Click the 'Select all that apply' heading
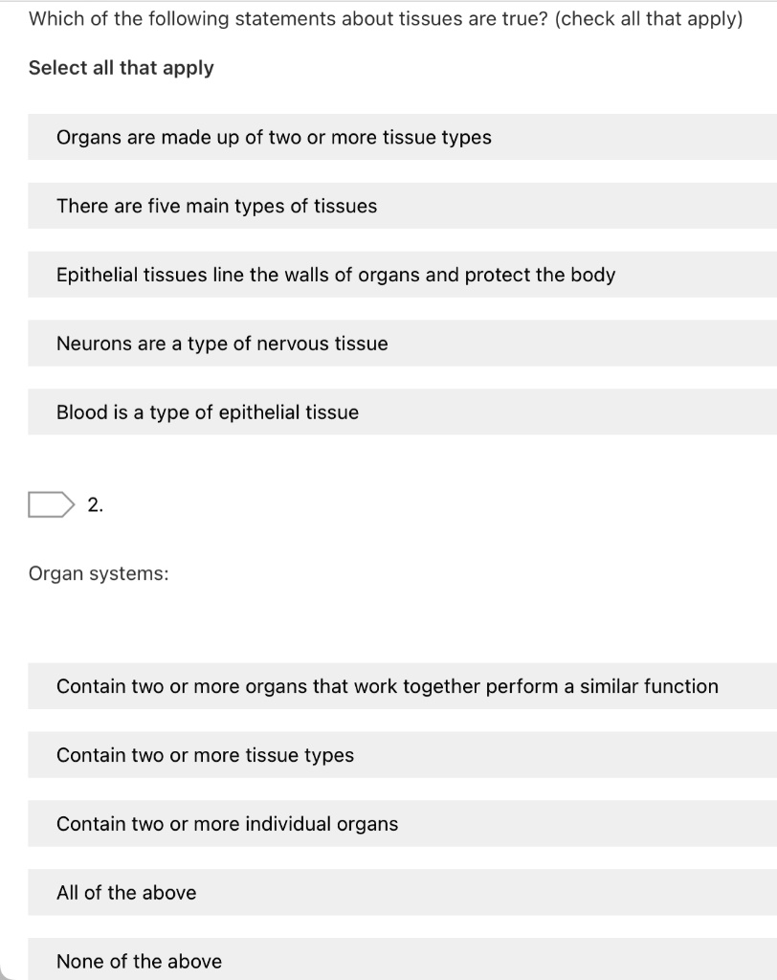Screen dimensions: 777x980 [x=121, y=67]
